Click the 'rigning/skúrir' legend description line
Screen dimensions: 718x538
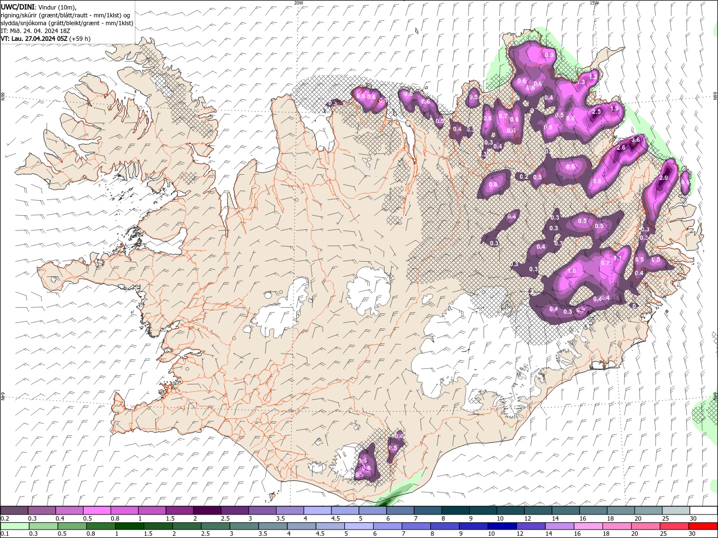(66, 15)
